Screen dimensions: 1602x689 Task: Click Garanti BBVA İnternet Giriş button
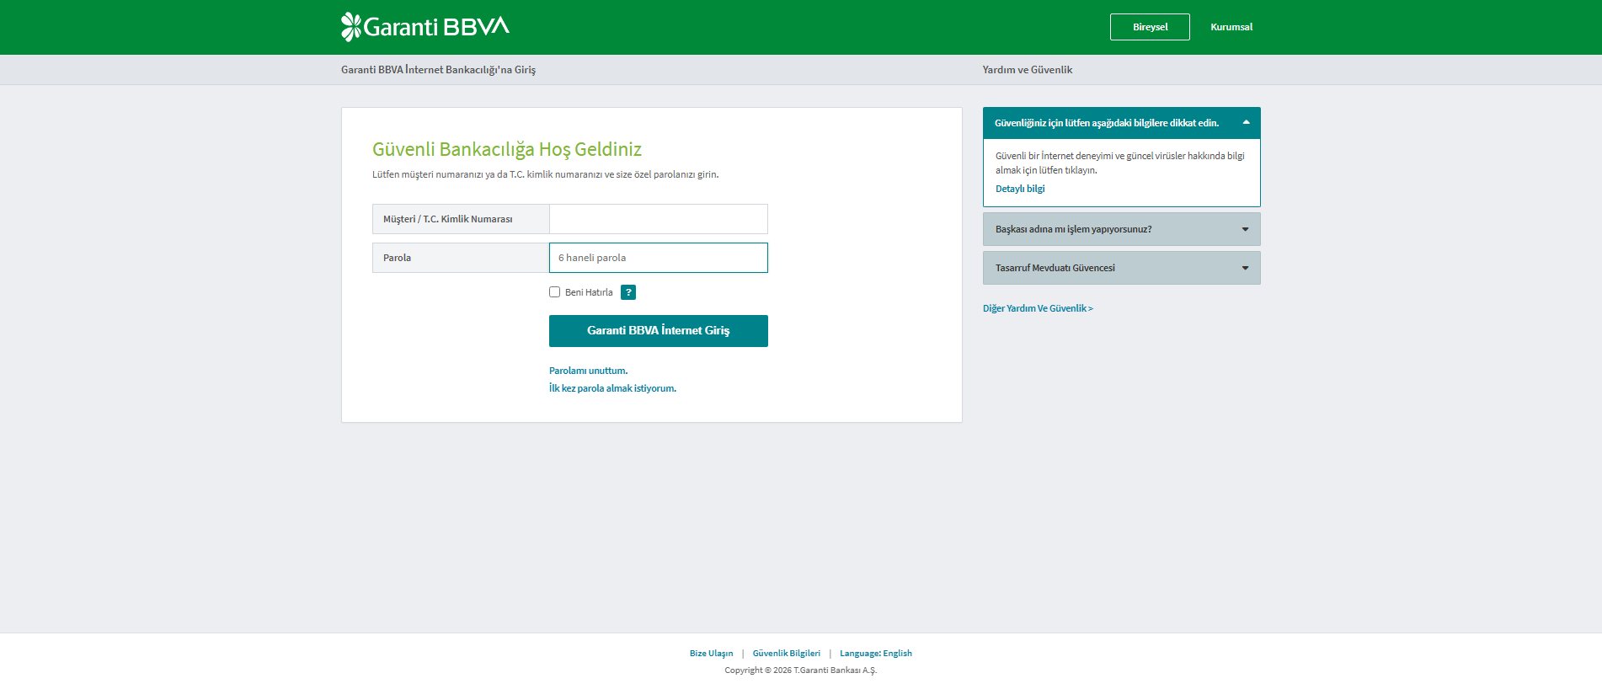659,331
